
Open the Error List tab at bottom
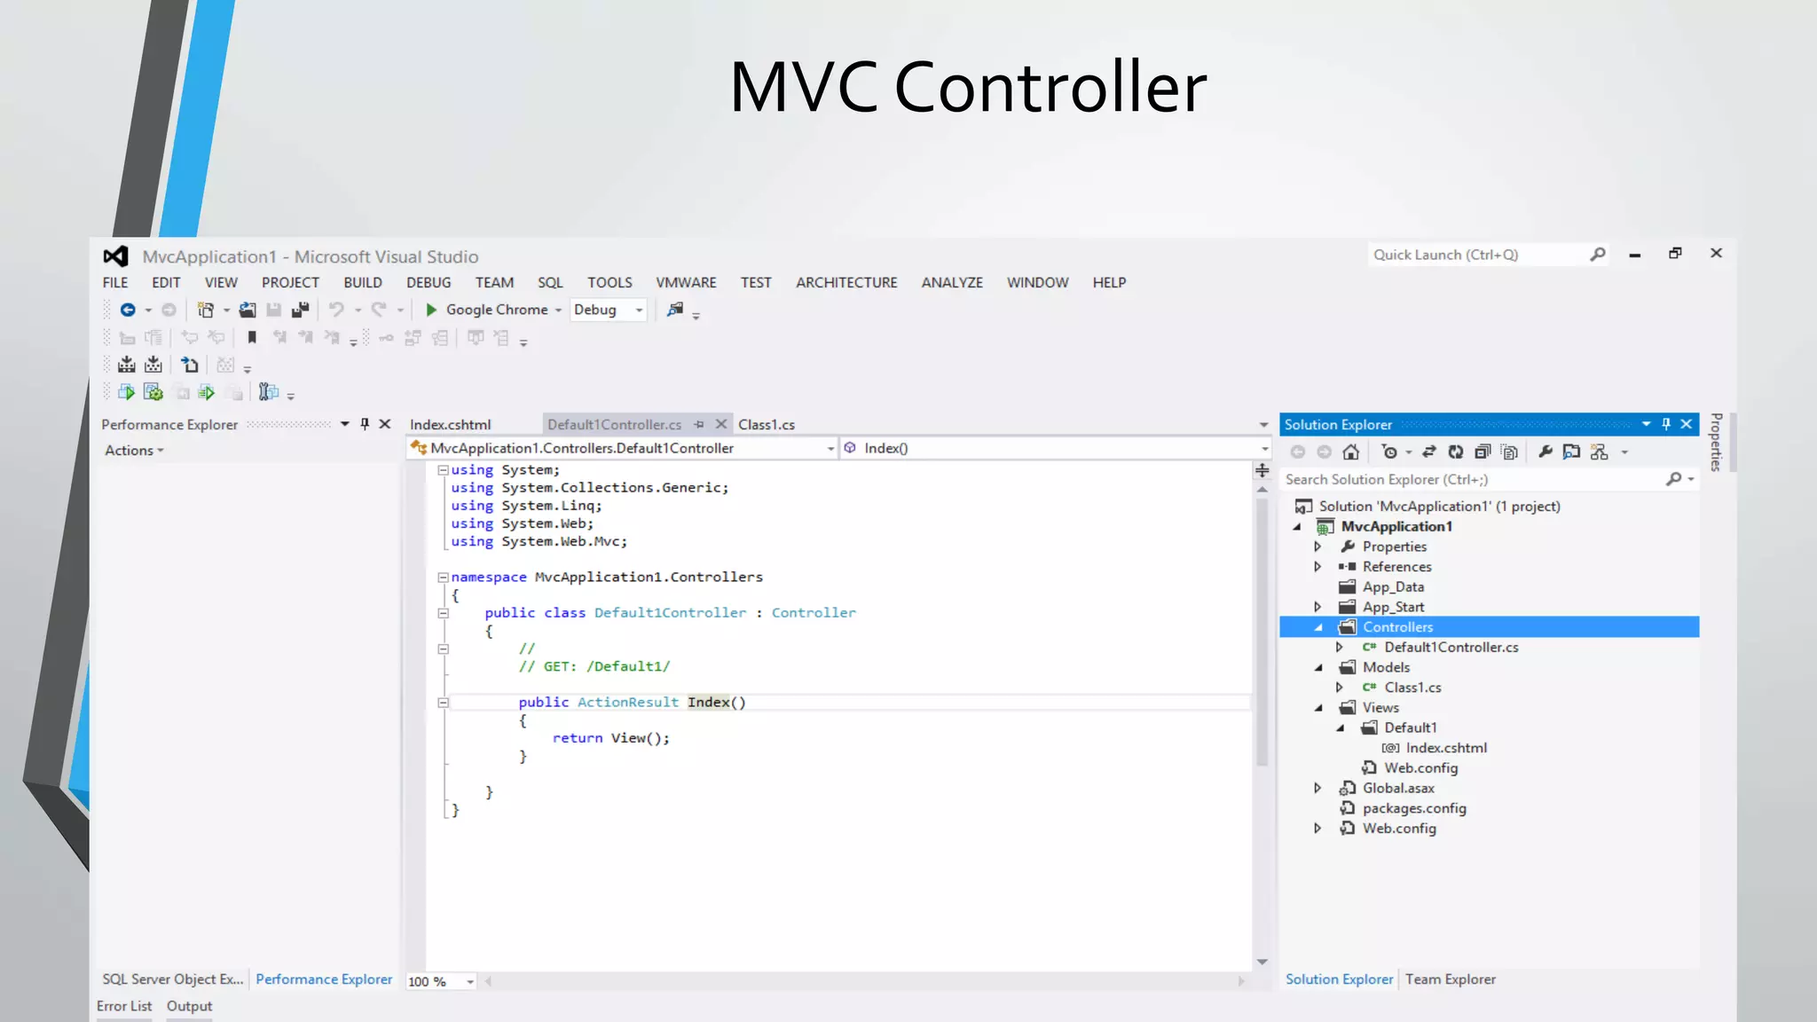tap(124, 1006)
